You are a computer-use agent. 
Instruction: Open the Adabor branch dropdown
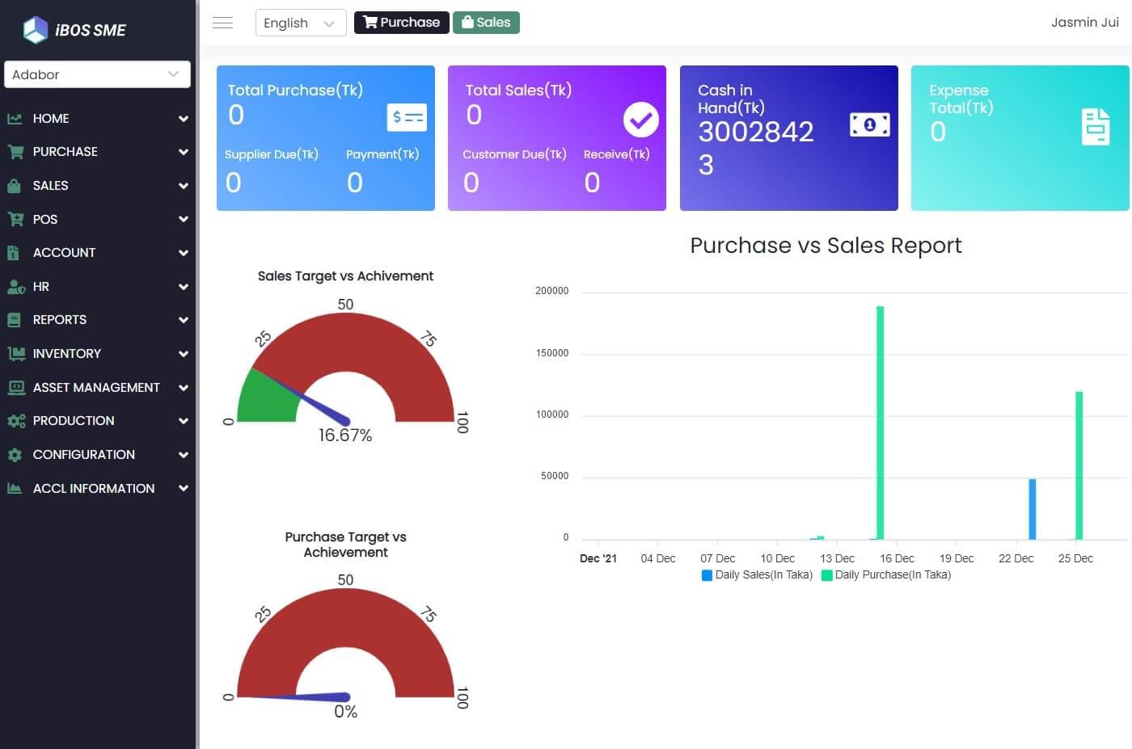pyautogui.click(x=97, y=74)
